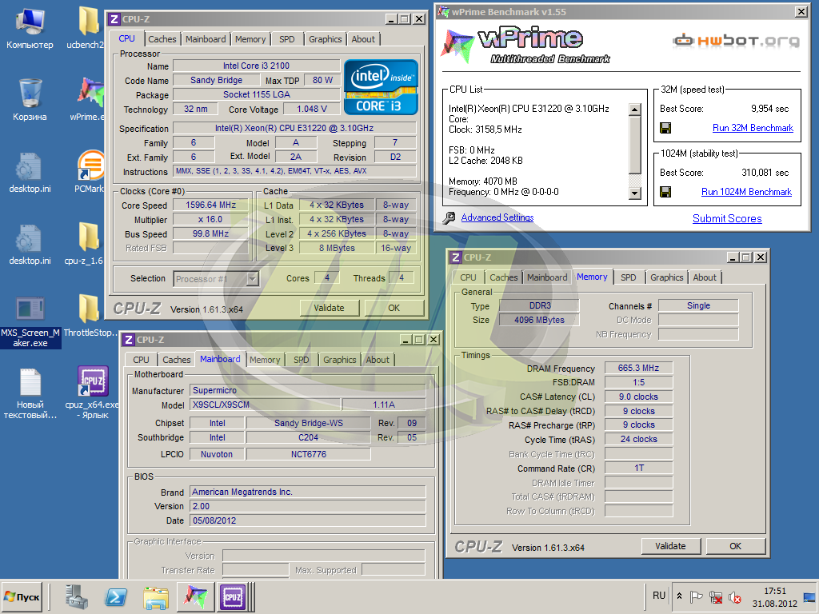Click the Intel Core i3 logo in CPU-Z

[x=381, y=87]
